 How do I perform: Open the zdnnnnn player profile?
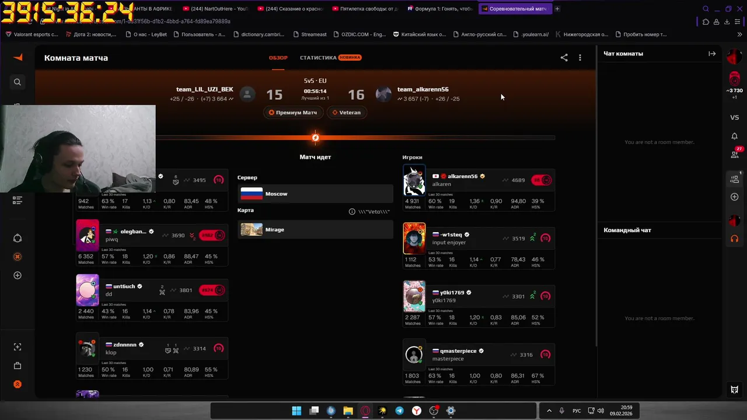point(125,345)
